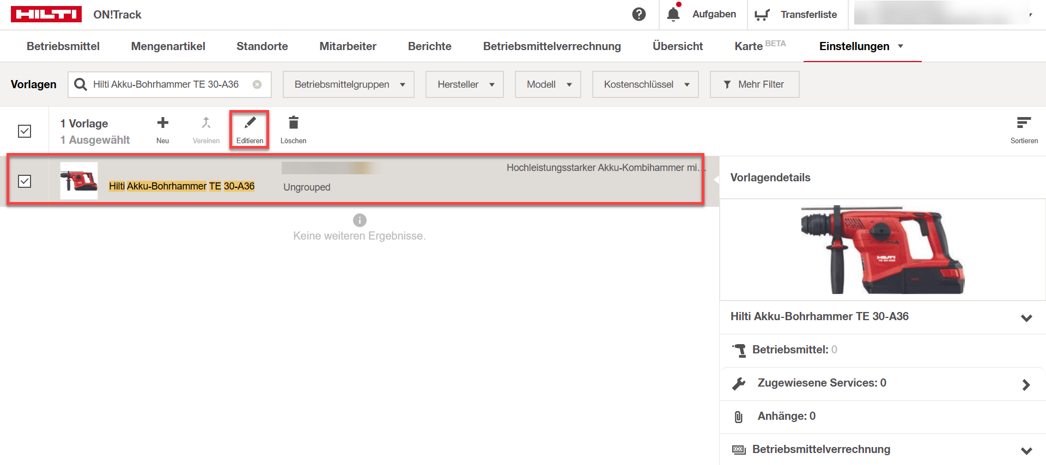Click the Betriebsmittel: 0 count
1046x465 pixels.
coord(795,350)
